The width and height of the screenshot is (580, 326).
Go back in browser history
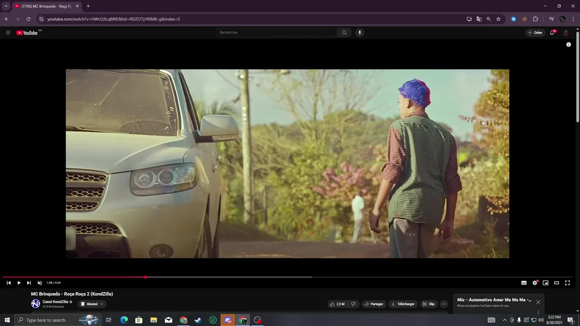6,19
